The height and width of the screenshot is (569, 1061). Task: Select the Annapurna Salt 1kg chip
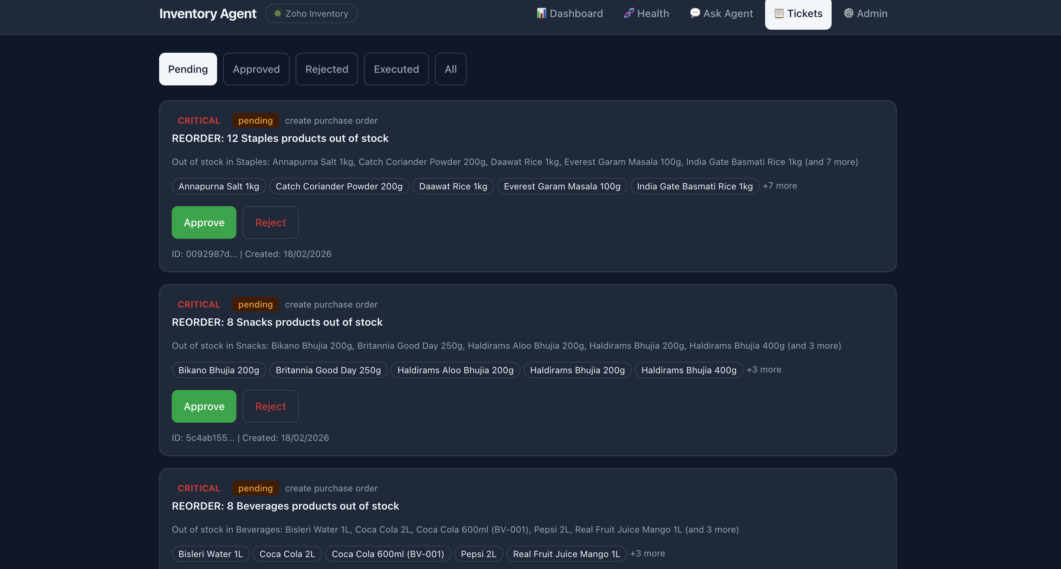(218, 186)
